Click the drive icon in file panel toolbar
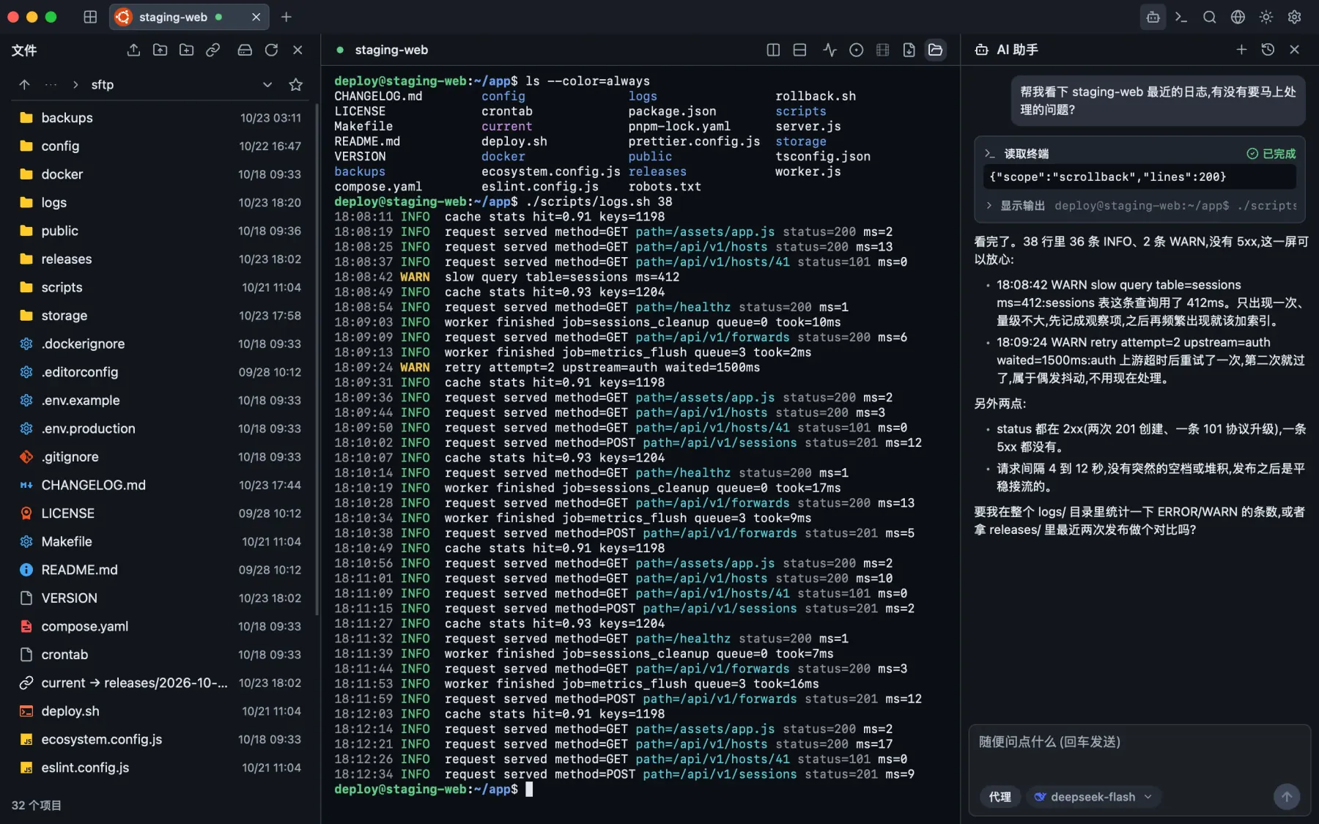 245,50
